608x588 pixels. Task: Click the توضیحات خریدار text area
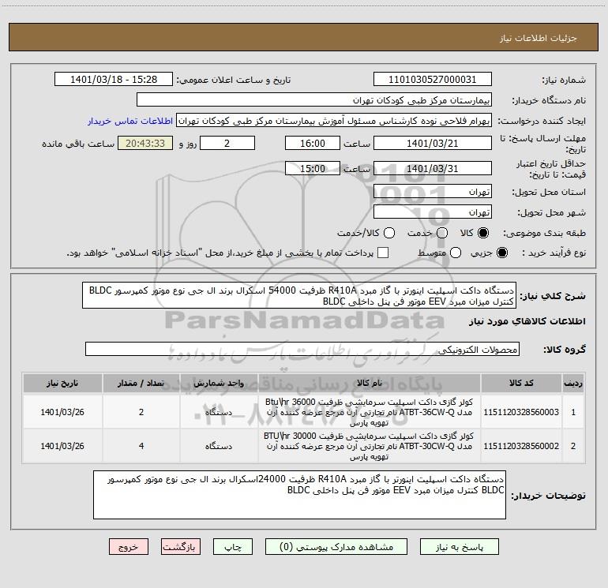coord(299,495)
